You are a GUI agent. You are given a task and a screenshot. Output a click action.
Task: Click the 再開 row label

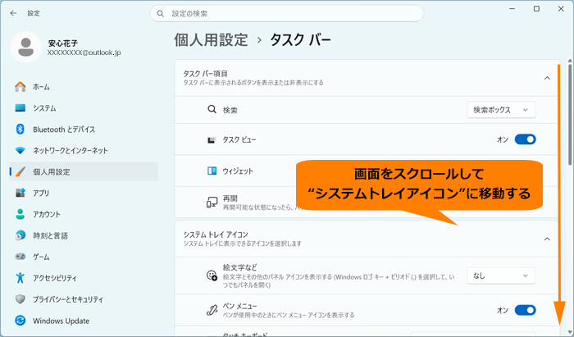click(x=230, y=198)
